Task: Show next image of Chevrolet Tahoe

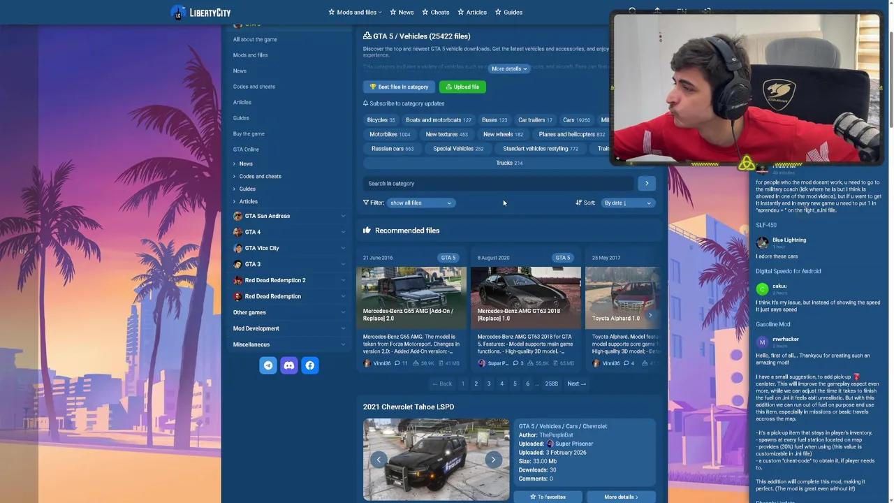Action: coord(493,459)
